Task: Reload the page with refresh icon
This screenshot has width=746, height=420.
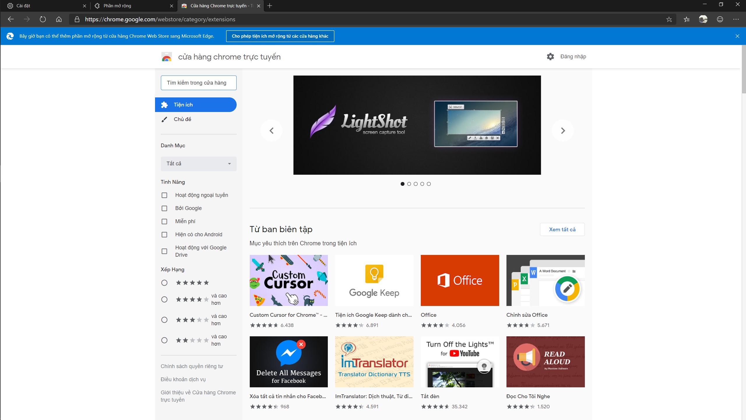Action: tap(43, 19)
